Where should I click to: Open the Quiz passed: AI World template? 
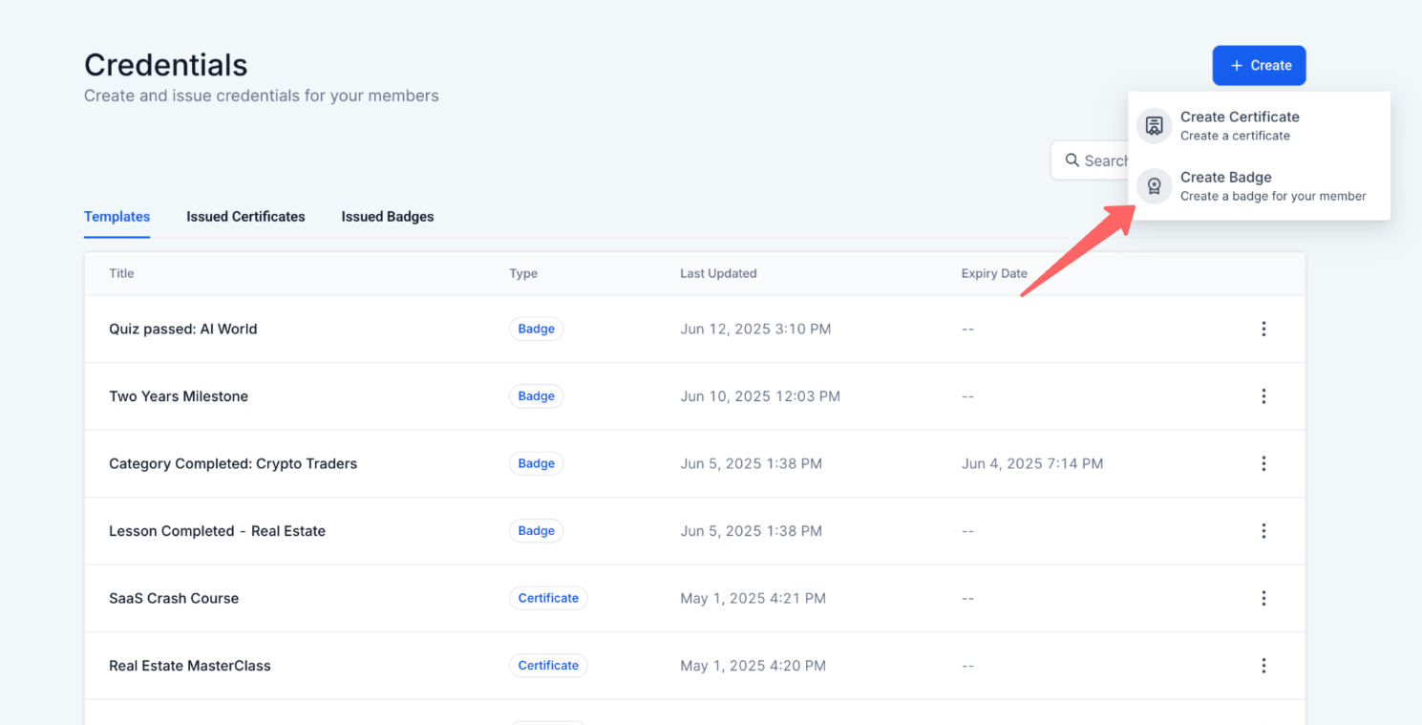click(x=183, y=329)
